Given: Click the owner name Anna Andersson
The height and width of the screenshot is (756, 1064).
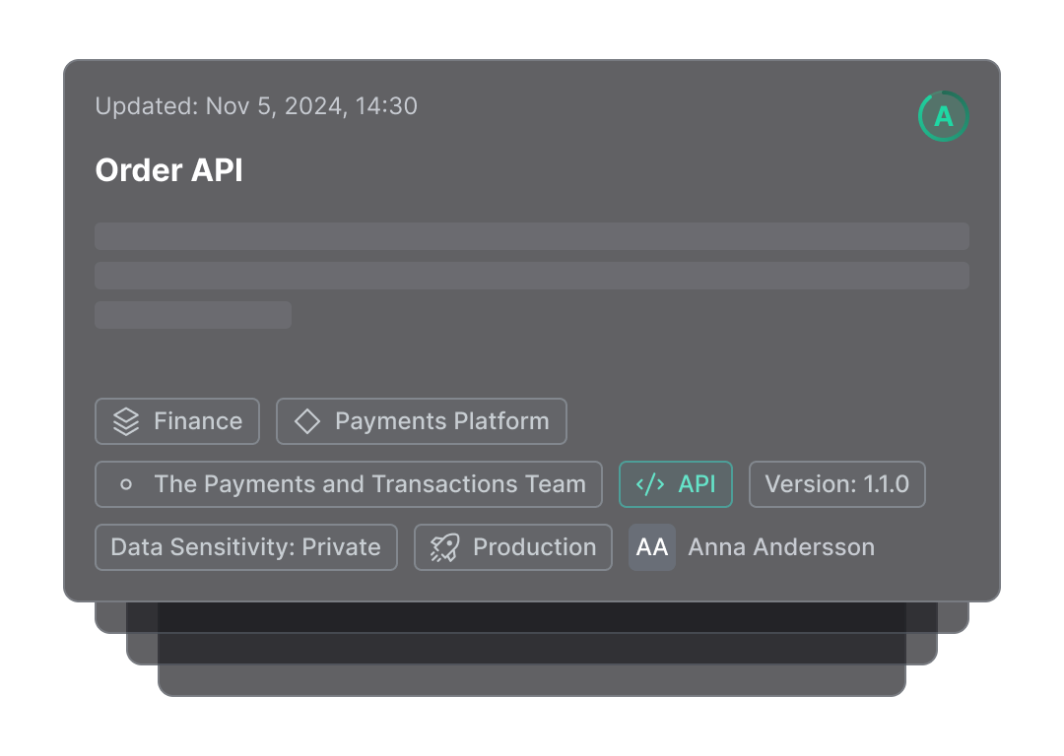Looking at the screenshot, I should coord(781,547).
